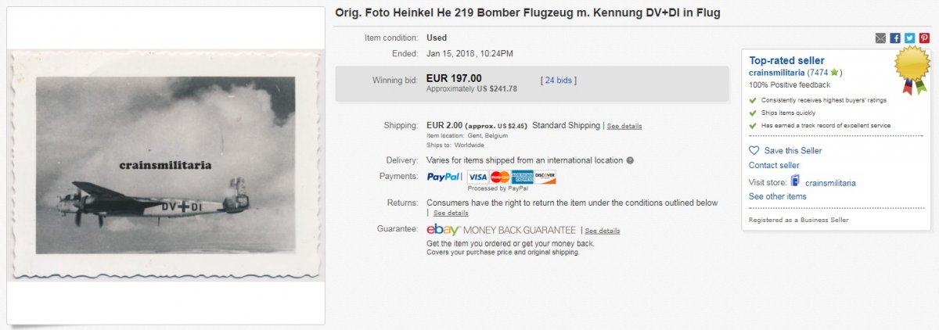Share this listing on Twitter

[x=909, y=38]
